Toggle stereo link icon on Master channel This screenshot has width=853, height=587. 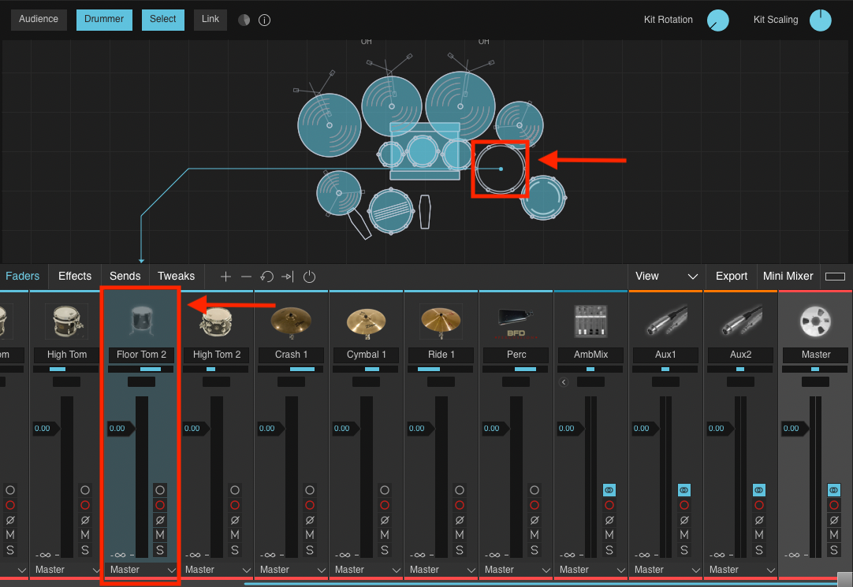coord(834,490)
